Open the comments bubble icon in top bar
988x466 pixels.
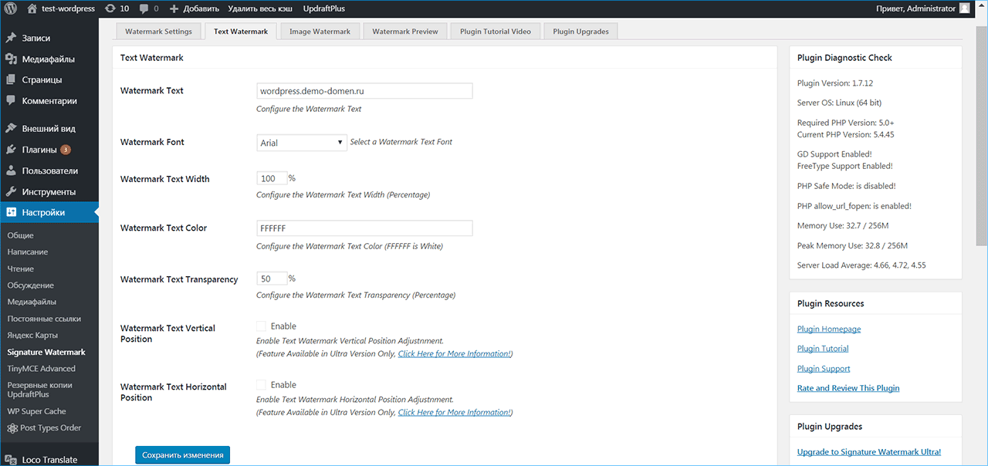[144, 8]
